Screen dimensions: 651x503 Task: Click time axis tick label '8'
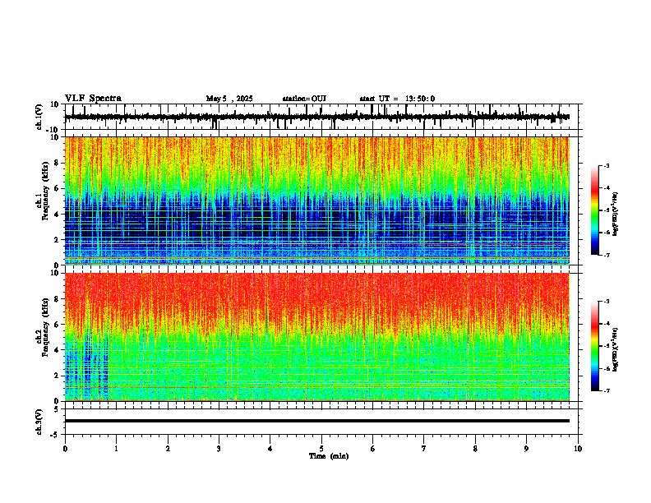click(x=475, y=449)
